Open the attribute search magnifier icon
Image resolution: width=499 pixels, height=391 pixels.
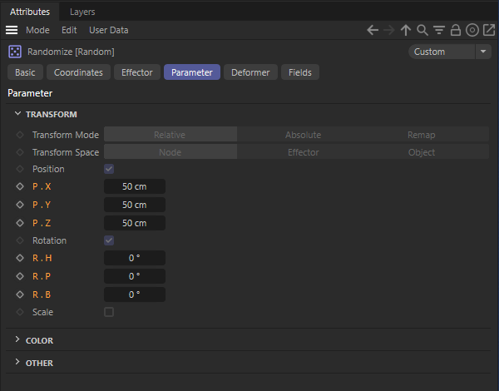pyautogui.click(x=422, y=30)
